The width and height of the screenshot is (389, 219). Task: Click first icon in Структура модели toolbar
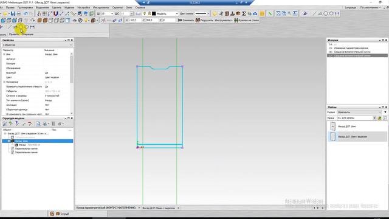coord(5,123)
